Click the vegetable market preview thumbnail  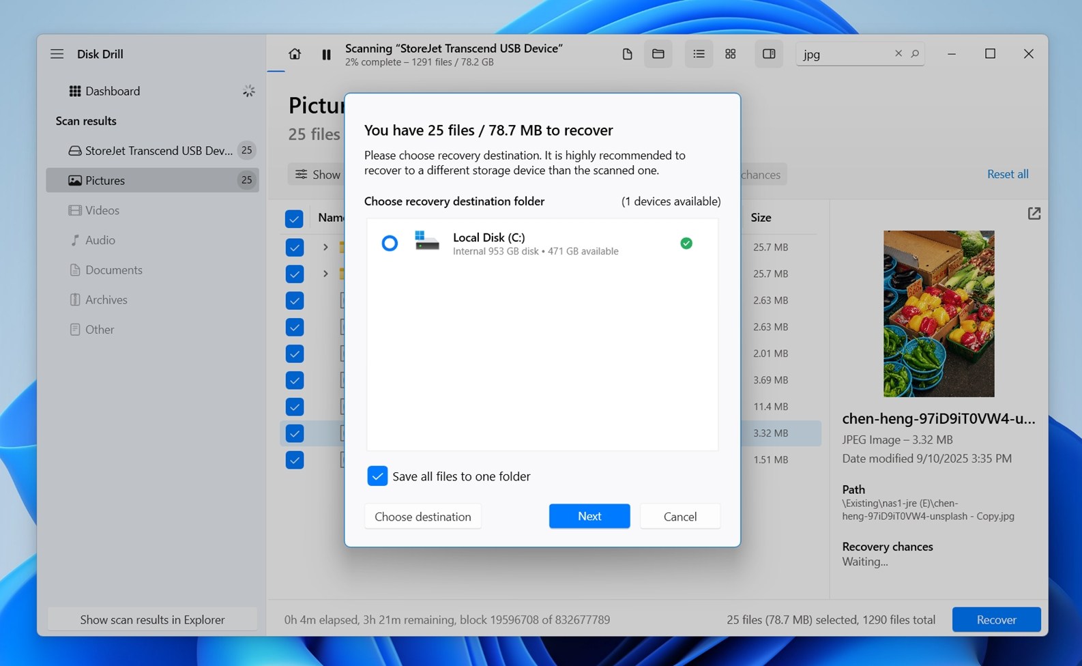tap(939, 314)
